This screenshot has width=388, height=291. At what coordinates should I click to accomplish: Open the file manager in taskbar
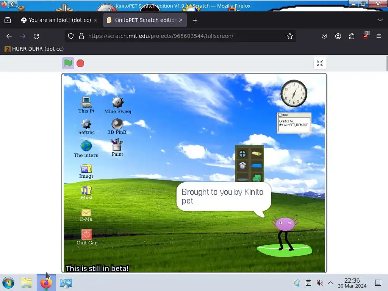tap(27, 283)
